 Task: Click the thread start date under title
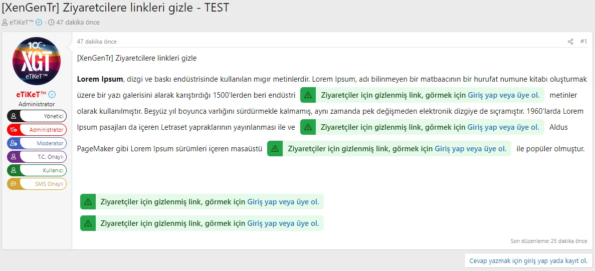point(78,22)
